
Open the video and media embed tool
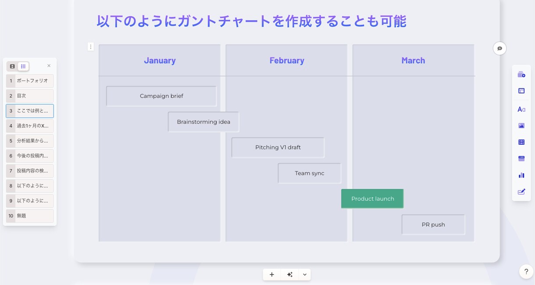(521, 142)
